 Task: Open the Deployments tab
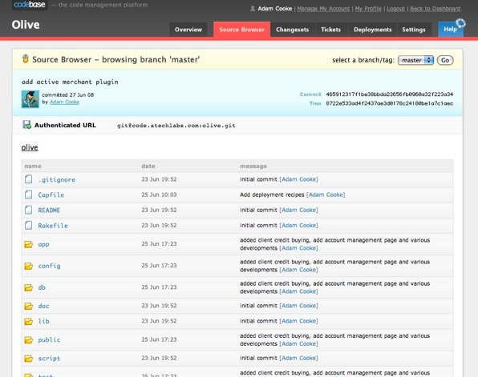[x=372, y=30]
